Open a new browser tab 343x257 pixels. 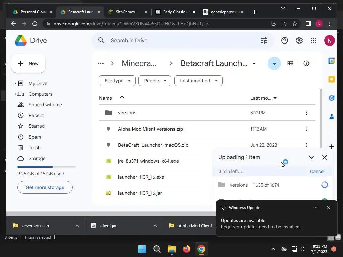[254, 12]
